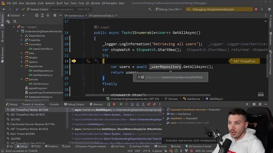Image resolution: width=273 pixels, height=153 pixels.
Task: Open the Version Control widget
Action: [x=38, y=9]
